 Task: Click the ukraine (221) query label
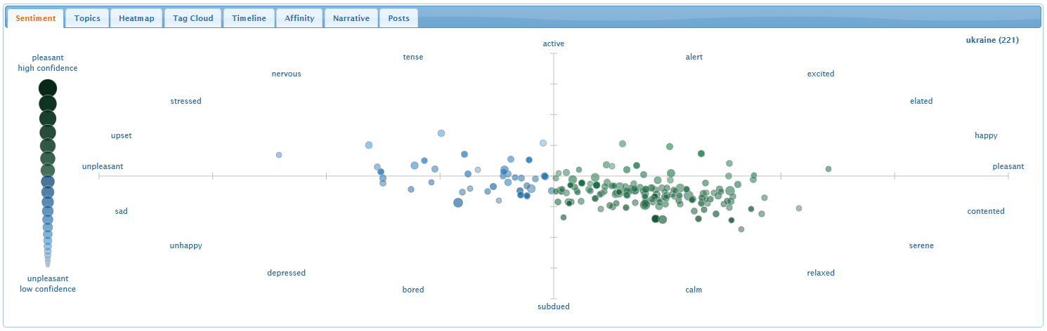tap(992, 40)
